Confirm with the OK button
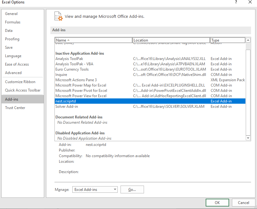257x209 pixels. (x=217, y=203)
